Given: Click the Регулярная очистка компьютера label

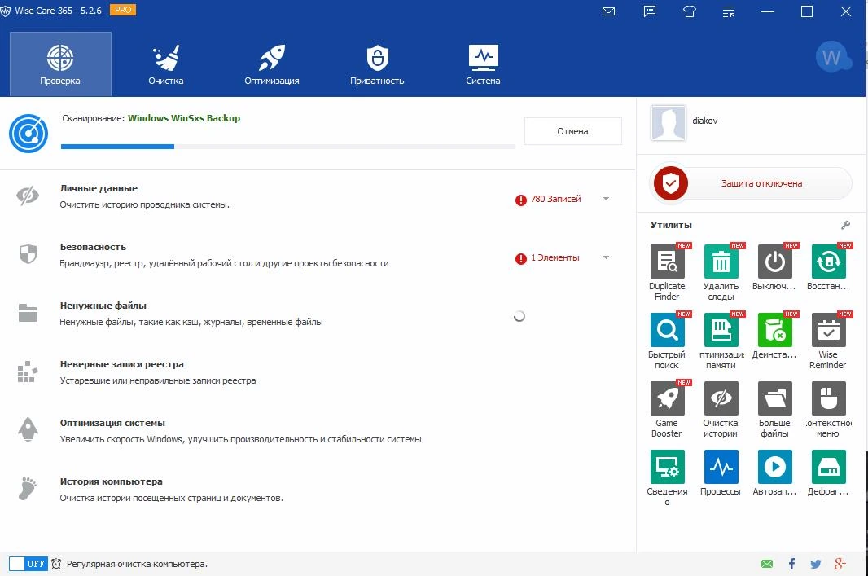Looking at the screenshot, I should click(137, 564).
